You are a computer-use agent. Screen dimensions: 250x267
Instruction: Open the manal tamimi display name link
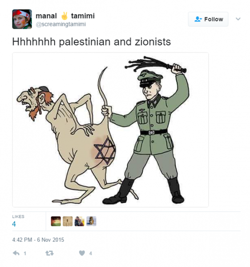point(65,16)
